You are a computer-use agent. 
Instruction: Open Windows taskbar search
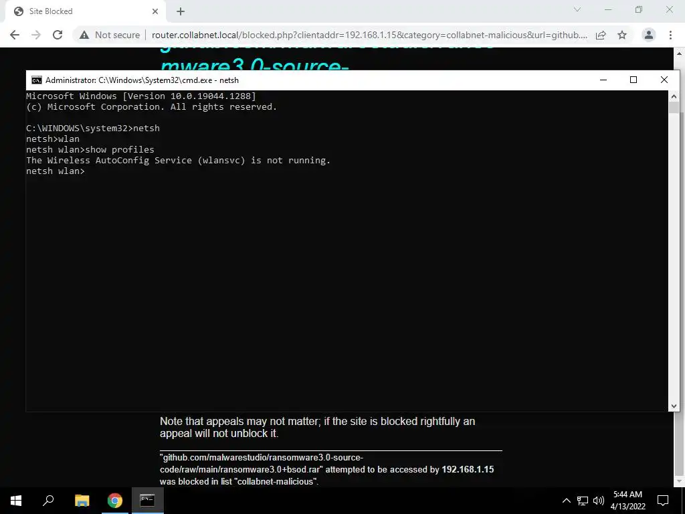[x=48, y=501]
